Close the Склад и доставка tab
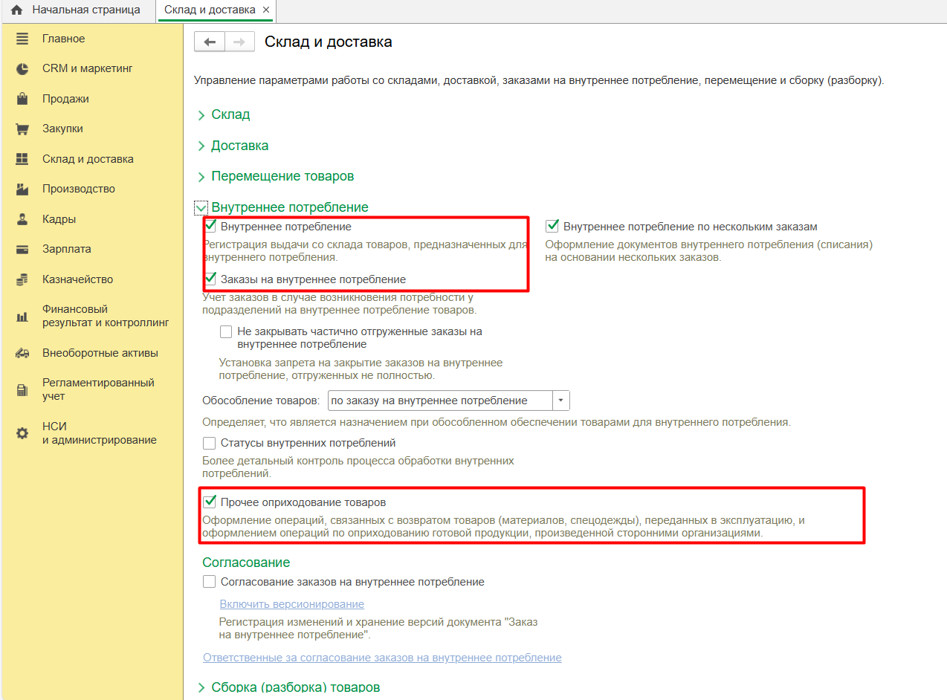The image size is (947, 700). click(x=266, y=10)
